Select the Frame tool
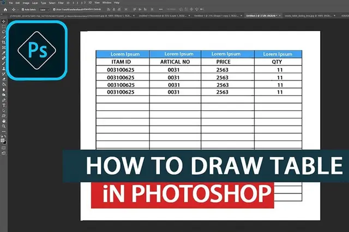The width and height of the screenshot is (349, 232). (4, 47)
